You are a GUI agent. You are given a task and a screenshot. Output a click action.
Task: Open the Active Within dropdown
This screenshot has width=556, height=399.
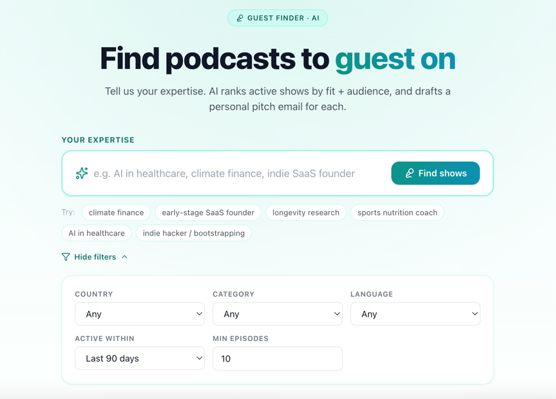(140, 358)
